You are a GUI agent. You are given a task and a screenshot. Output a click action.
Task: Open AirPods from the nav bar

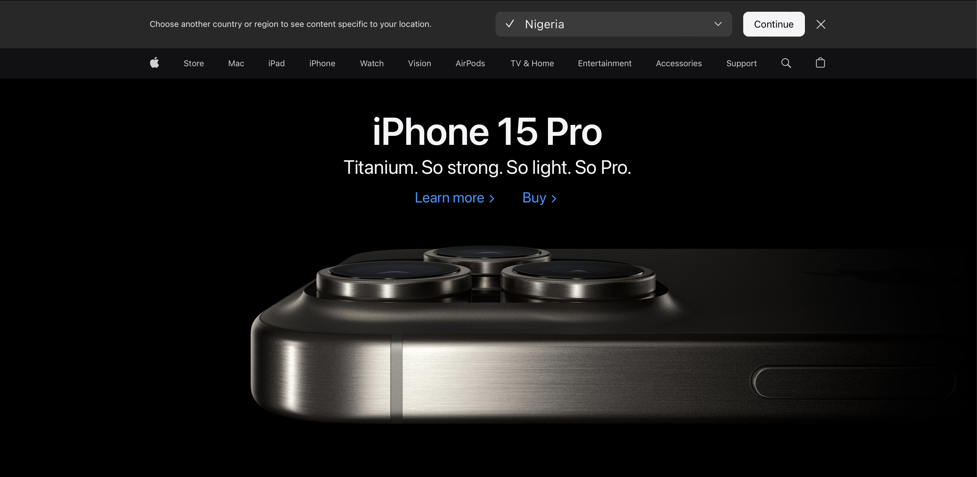(x=470, y=63)
